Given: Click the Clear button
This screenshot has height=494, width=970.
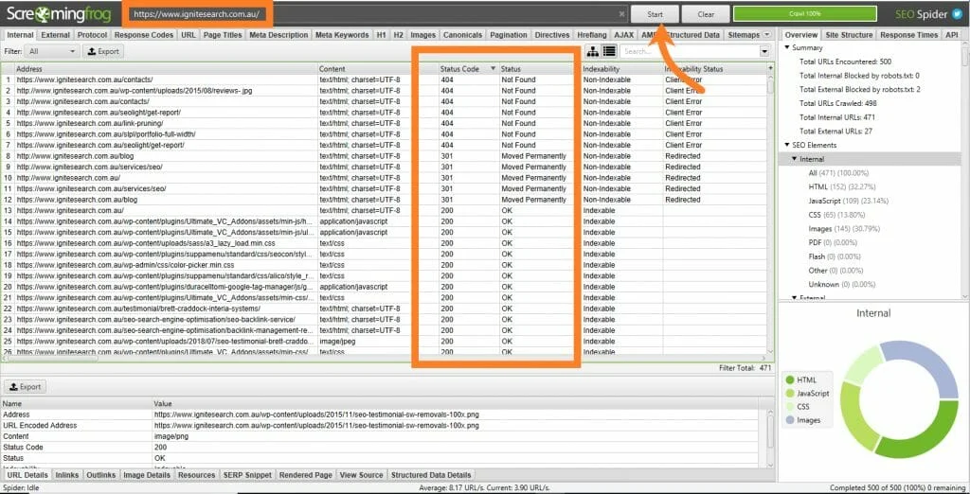Looking at the screenshot, I should click(705, 14).
